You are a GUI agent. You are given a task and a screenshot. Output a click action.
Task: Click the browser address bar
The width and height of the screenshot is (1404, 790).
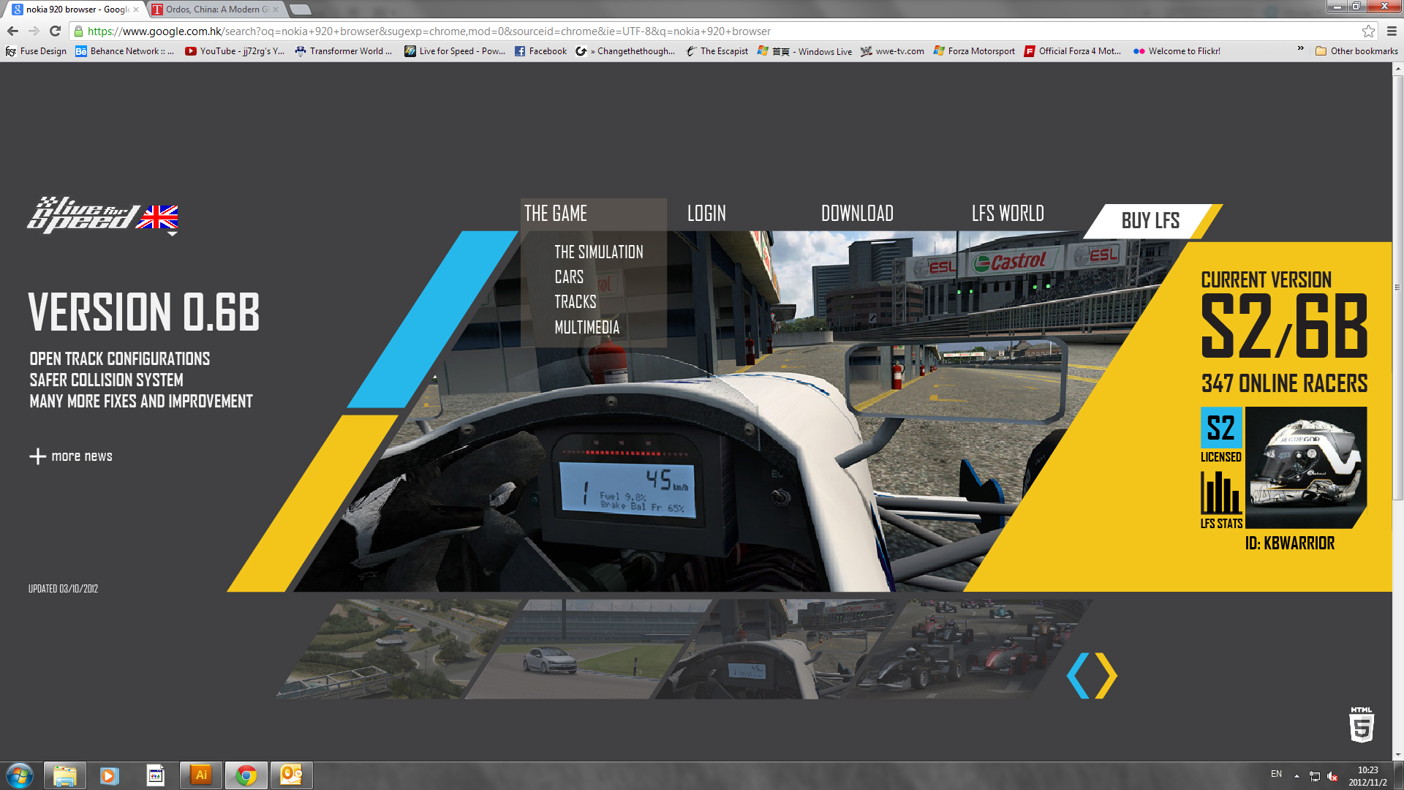coord(658,31)
